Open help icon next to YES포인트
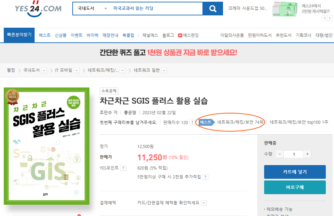This screenshot has width=334, height=216. pyautogui.click(x=123, y=168)
